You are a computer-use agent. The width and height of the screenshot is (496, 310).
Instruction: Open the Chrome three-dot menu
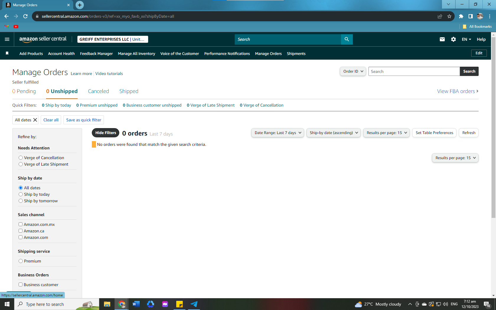(490, 16)
